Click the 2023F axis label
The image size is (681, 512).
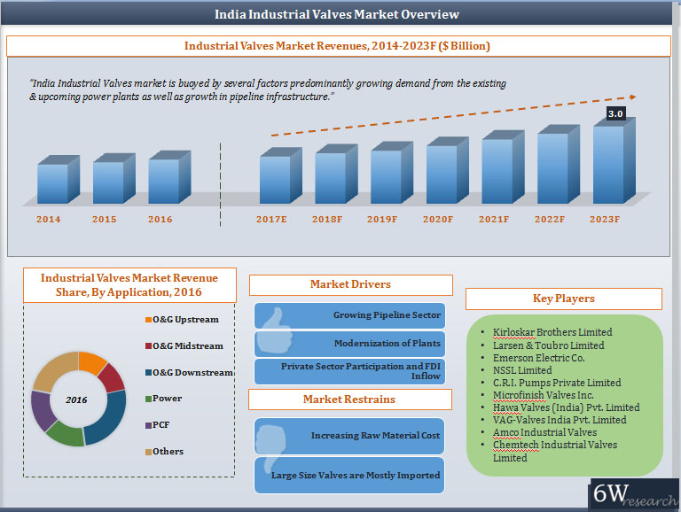point(605,219)
